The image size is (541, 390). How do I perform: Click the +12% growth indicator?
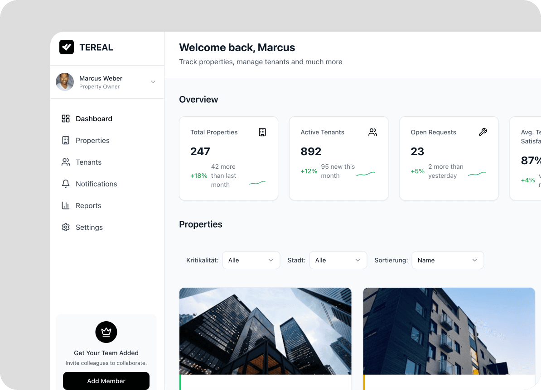[309, 171]
